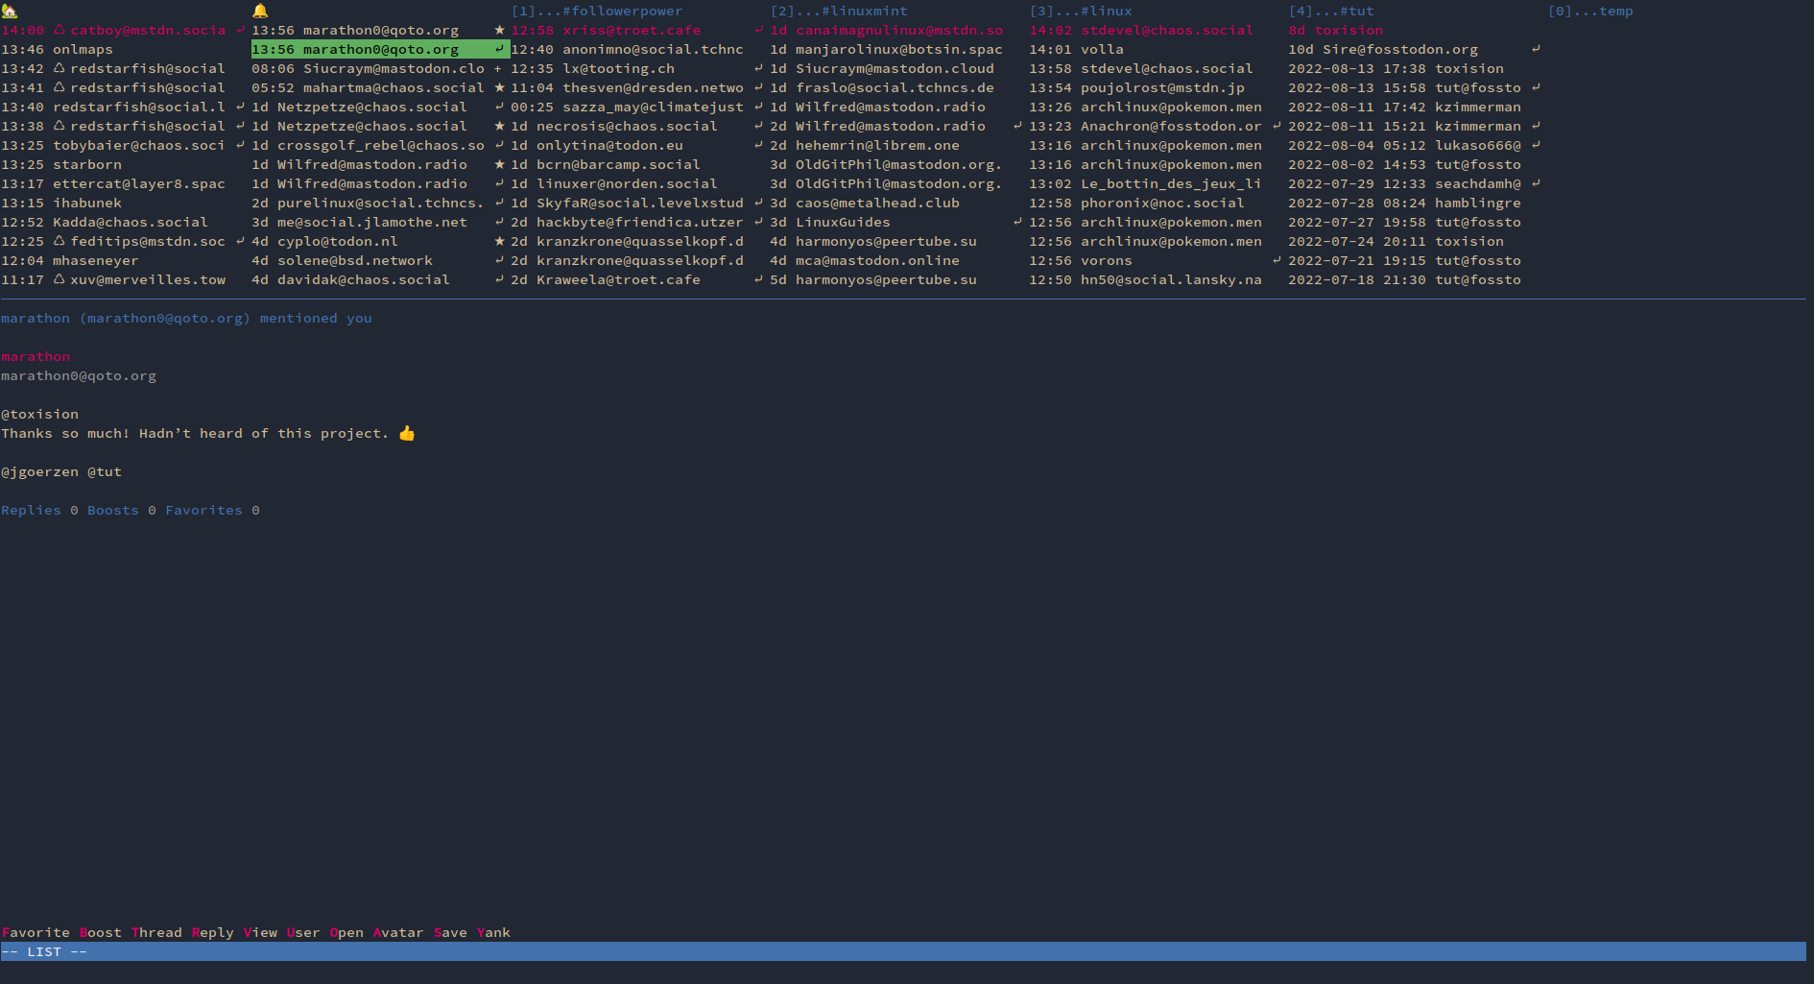The width and height of the screenshot is (1814, 984).
Task: Choose the View action
Action: [x=260, y=932]
